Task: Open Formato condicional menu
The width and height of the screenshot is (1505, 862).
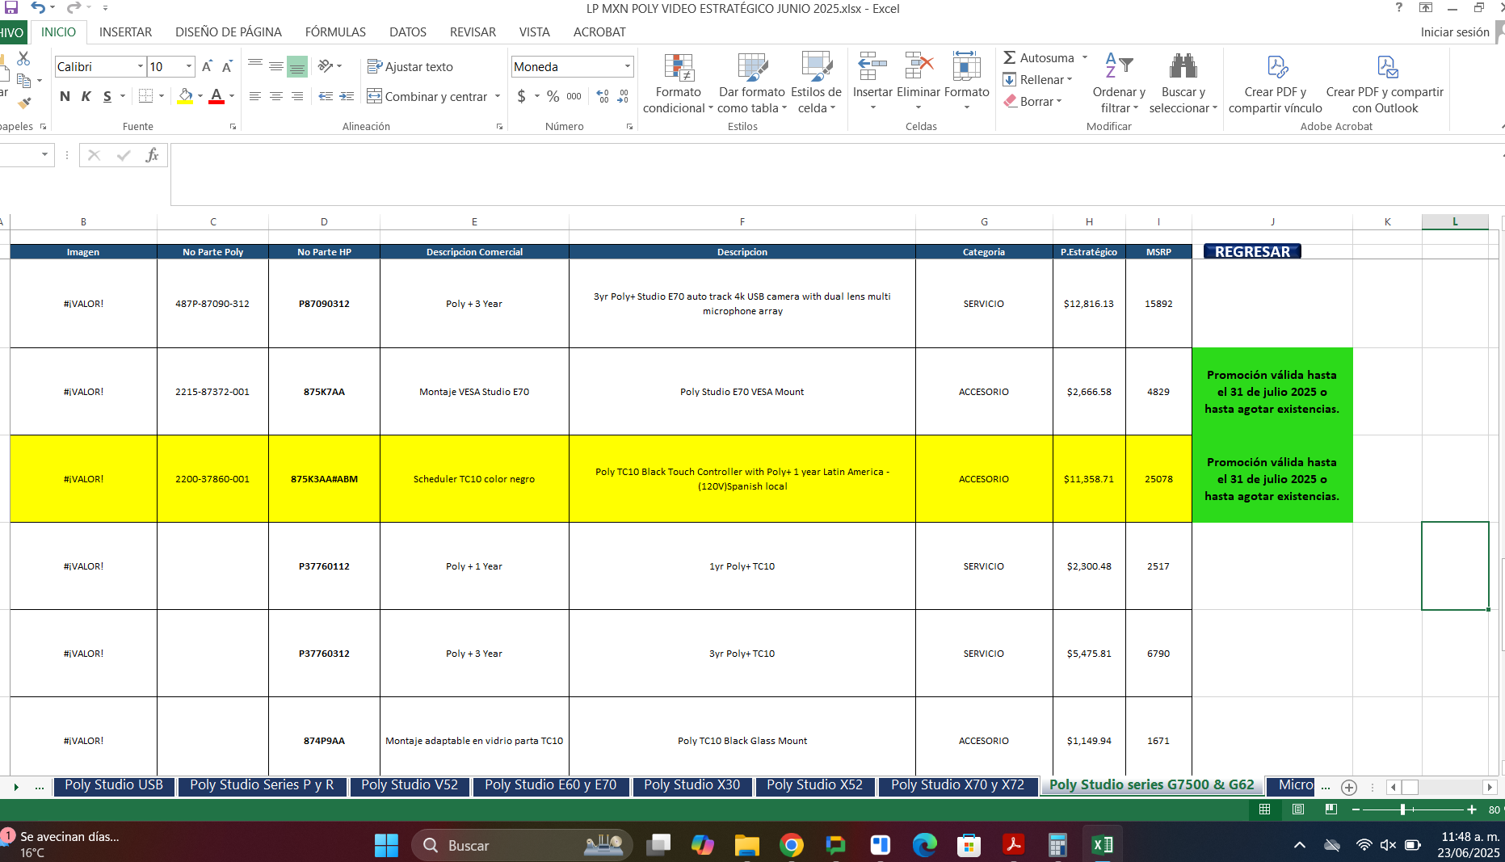Action: tap(678, 83)
